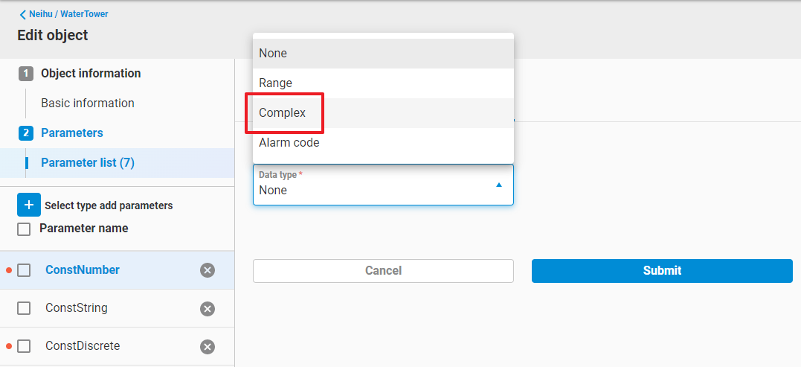Image resolution: width=801 pixels, height=367 pixels.
Task: Click the X icon beside ConstDiscrete
Action: (208, 346)
